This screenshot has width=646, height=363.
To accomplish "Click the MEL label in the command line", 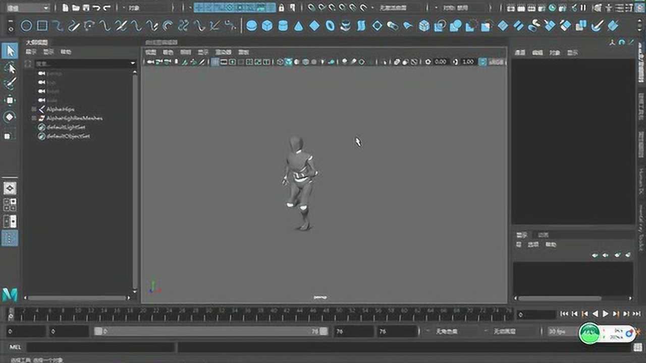I will (x=14, y=346).
